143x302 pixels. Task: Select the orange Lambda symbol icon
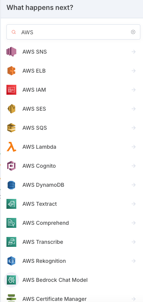[11, 147]
